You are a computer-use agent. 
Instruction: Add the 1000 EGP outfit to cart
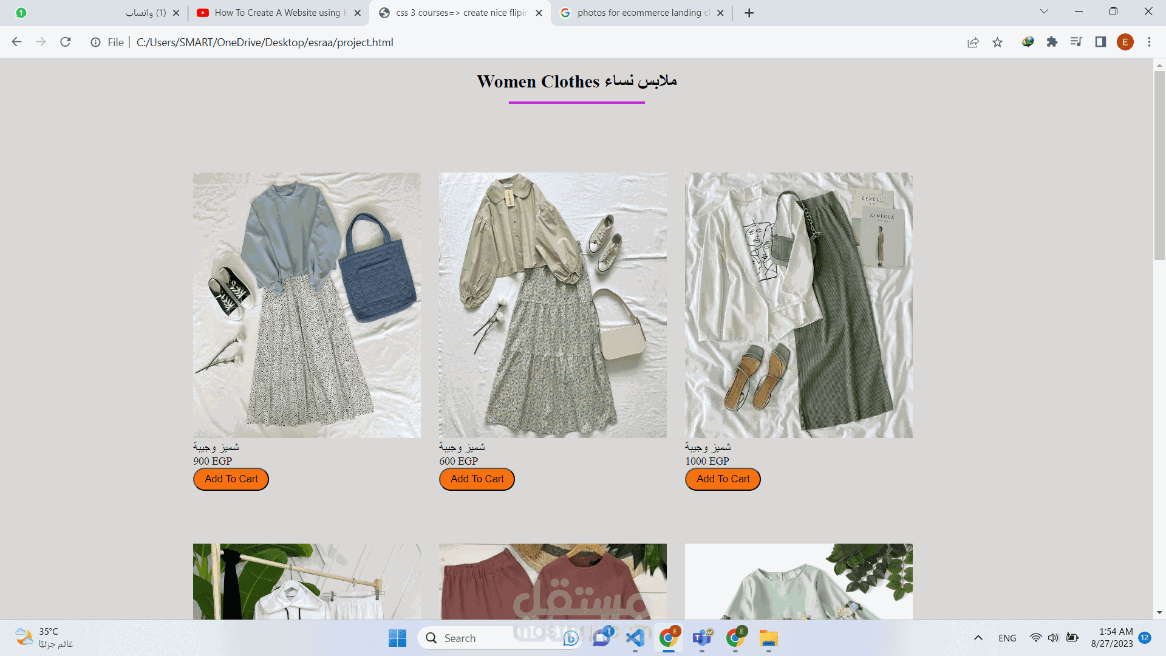(723, 479)
